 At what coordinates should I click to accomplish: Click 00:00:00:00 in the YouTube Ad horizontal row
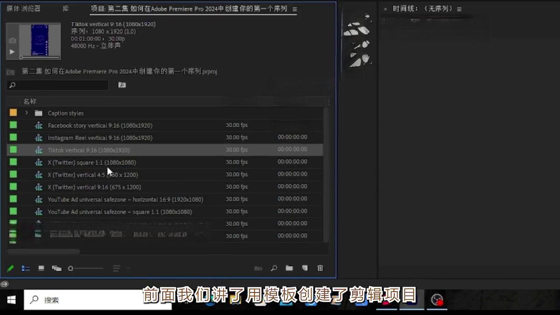(x=292, y=199)
